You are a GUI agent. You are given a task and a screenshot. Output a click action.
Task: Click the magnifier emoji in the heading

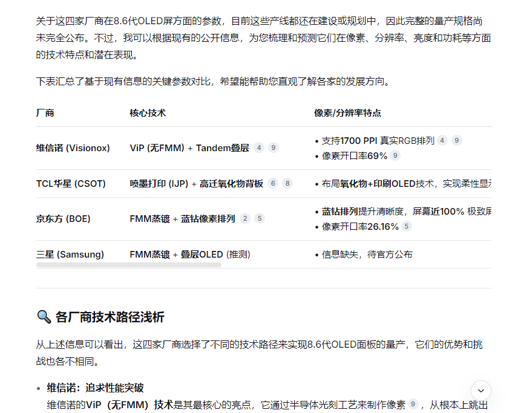44,317
